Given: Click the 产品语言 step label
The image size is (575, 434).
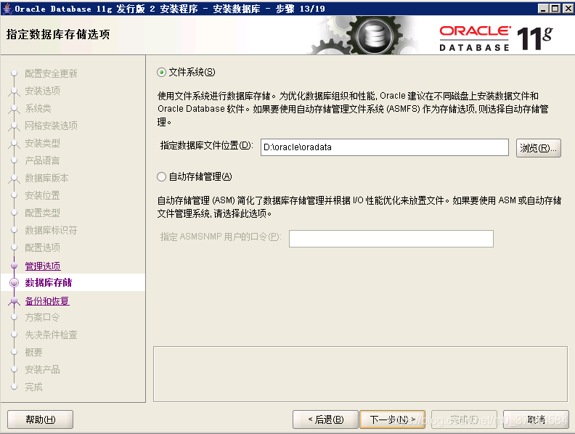Looking at the screenshot, I should [x=42, y=160].
